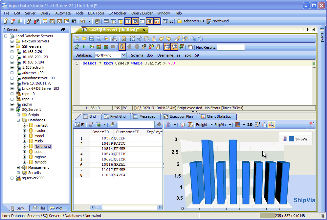Open the chart type dropdown arrow

(x=175, y=125)
